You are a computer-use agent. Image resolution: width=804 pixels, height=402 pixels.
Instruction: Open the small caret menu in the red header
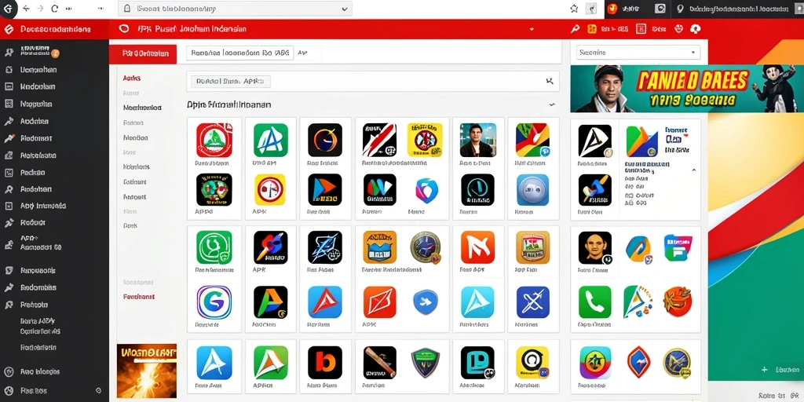[532, 29]
